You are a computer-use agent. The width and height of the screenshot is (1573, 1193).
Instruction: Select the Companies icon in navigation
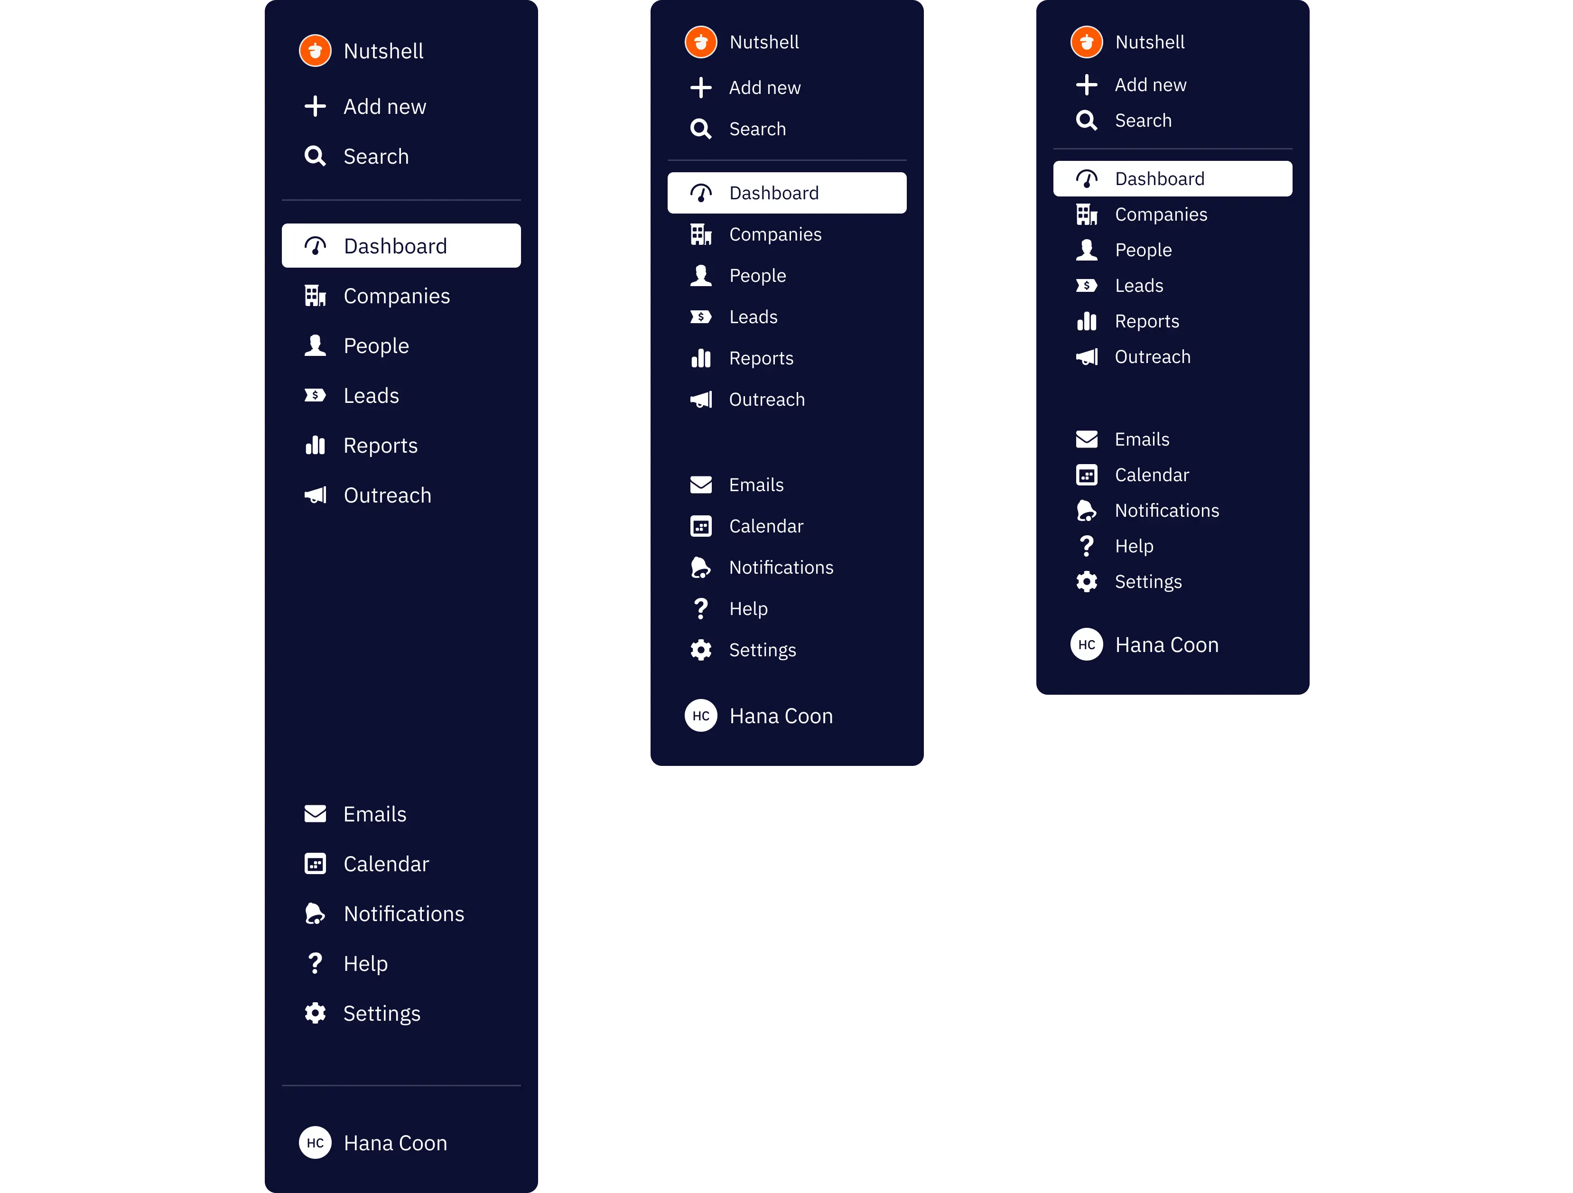tap(315, 296)
